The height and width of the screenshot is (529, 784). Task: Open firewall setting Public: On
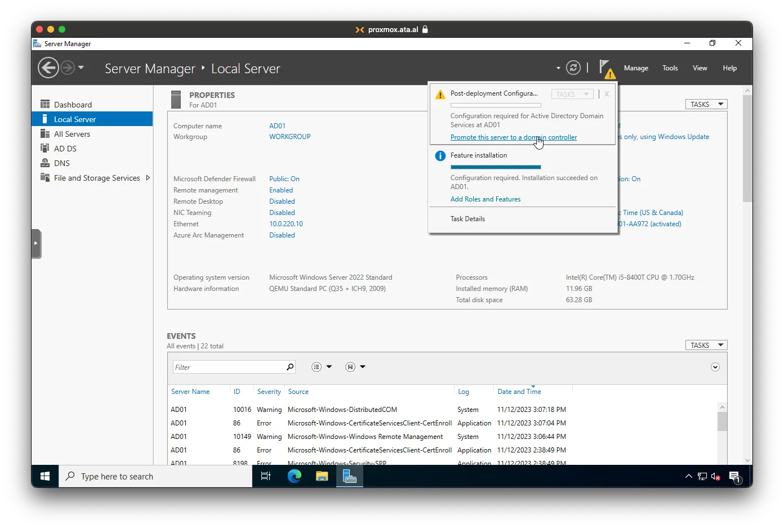coord(284,179)
